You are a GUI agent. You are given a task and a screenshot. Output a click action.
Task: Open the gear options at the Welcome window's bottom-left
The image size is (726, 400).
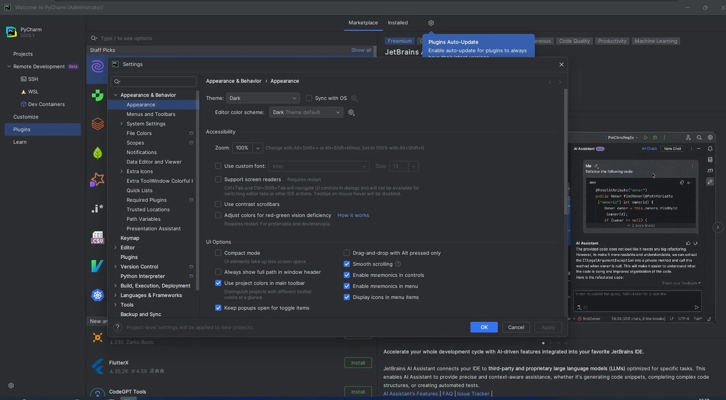[11, 385]
